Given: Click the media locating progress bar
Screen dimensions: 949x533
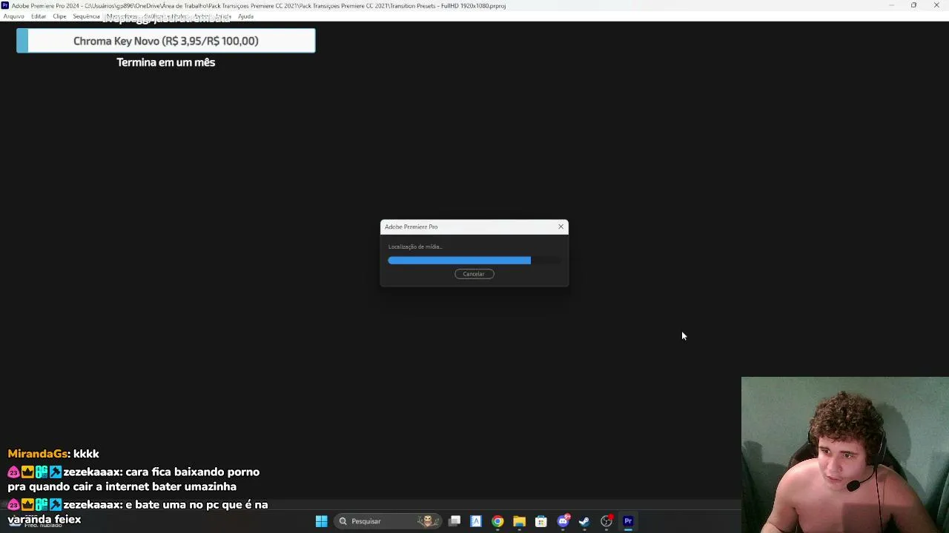Looking at the screenshot, I should point(474,261).
